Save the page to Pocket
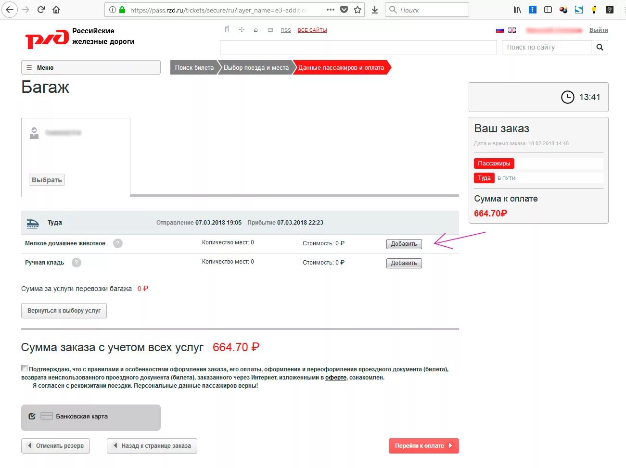Screen dimensions: 626x468 click(x=344, y=10)
